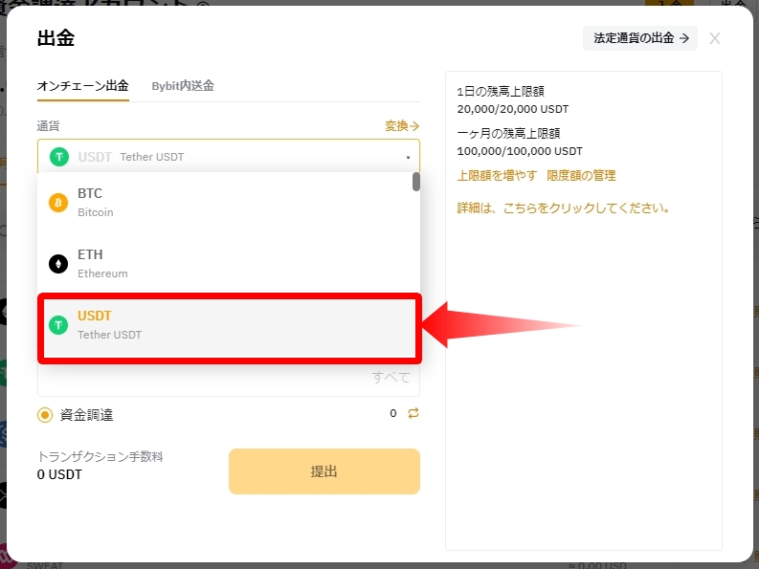Image resolution: width=759 pixels, height=569 pixels.
Task: Click the currency list scrollbar thumb
Action: [x=415, y=182]
